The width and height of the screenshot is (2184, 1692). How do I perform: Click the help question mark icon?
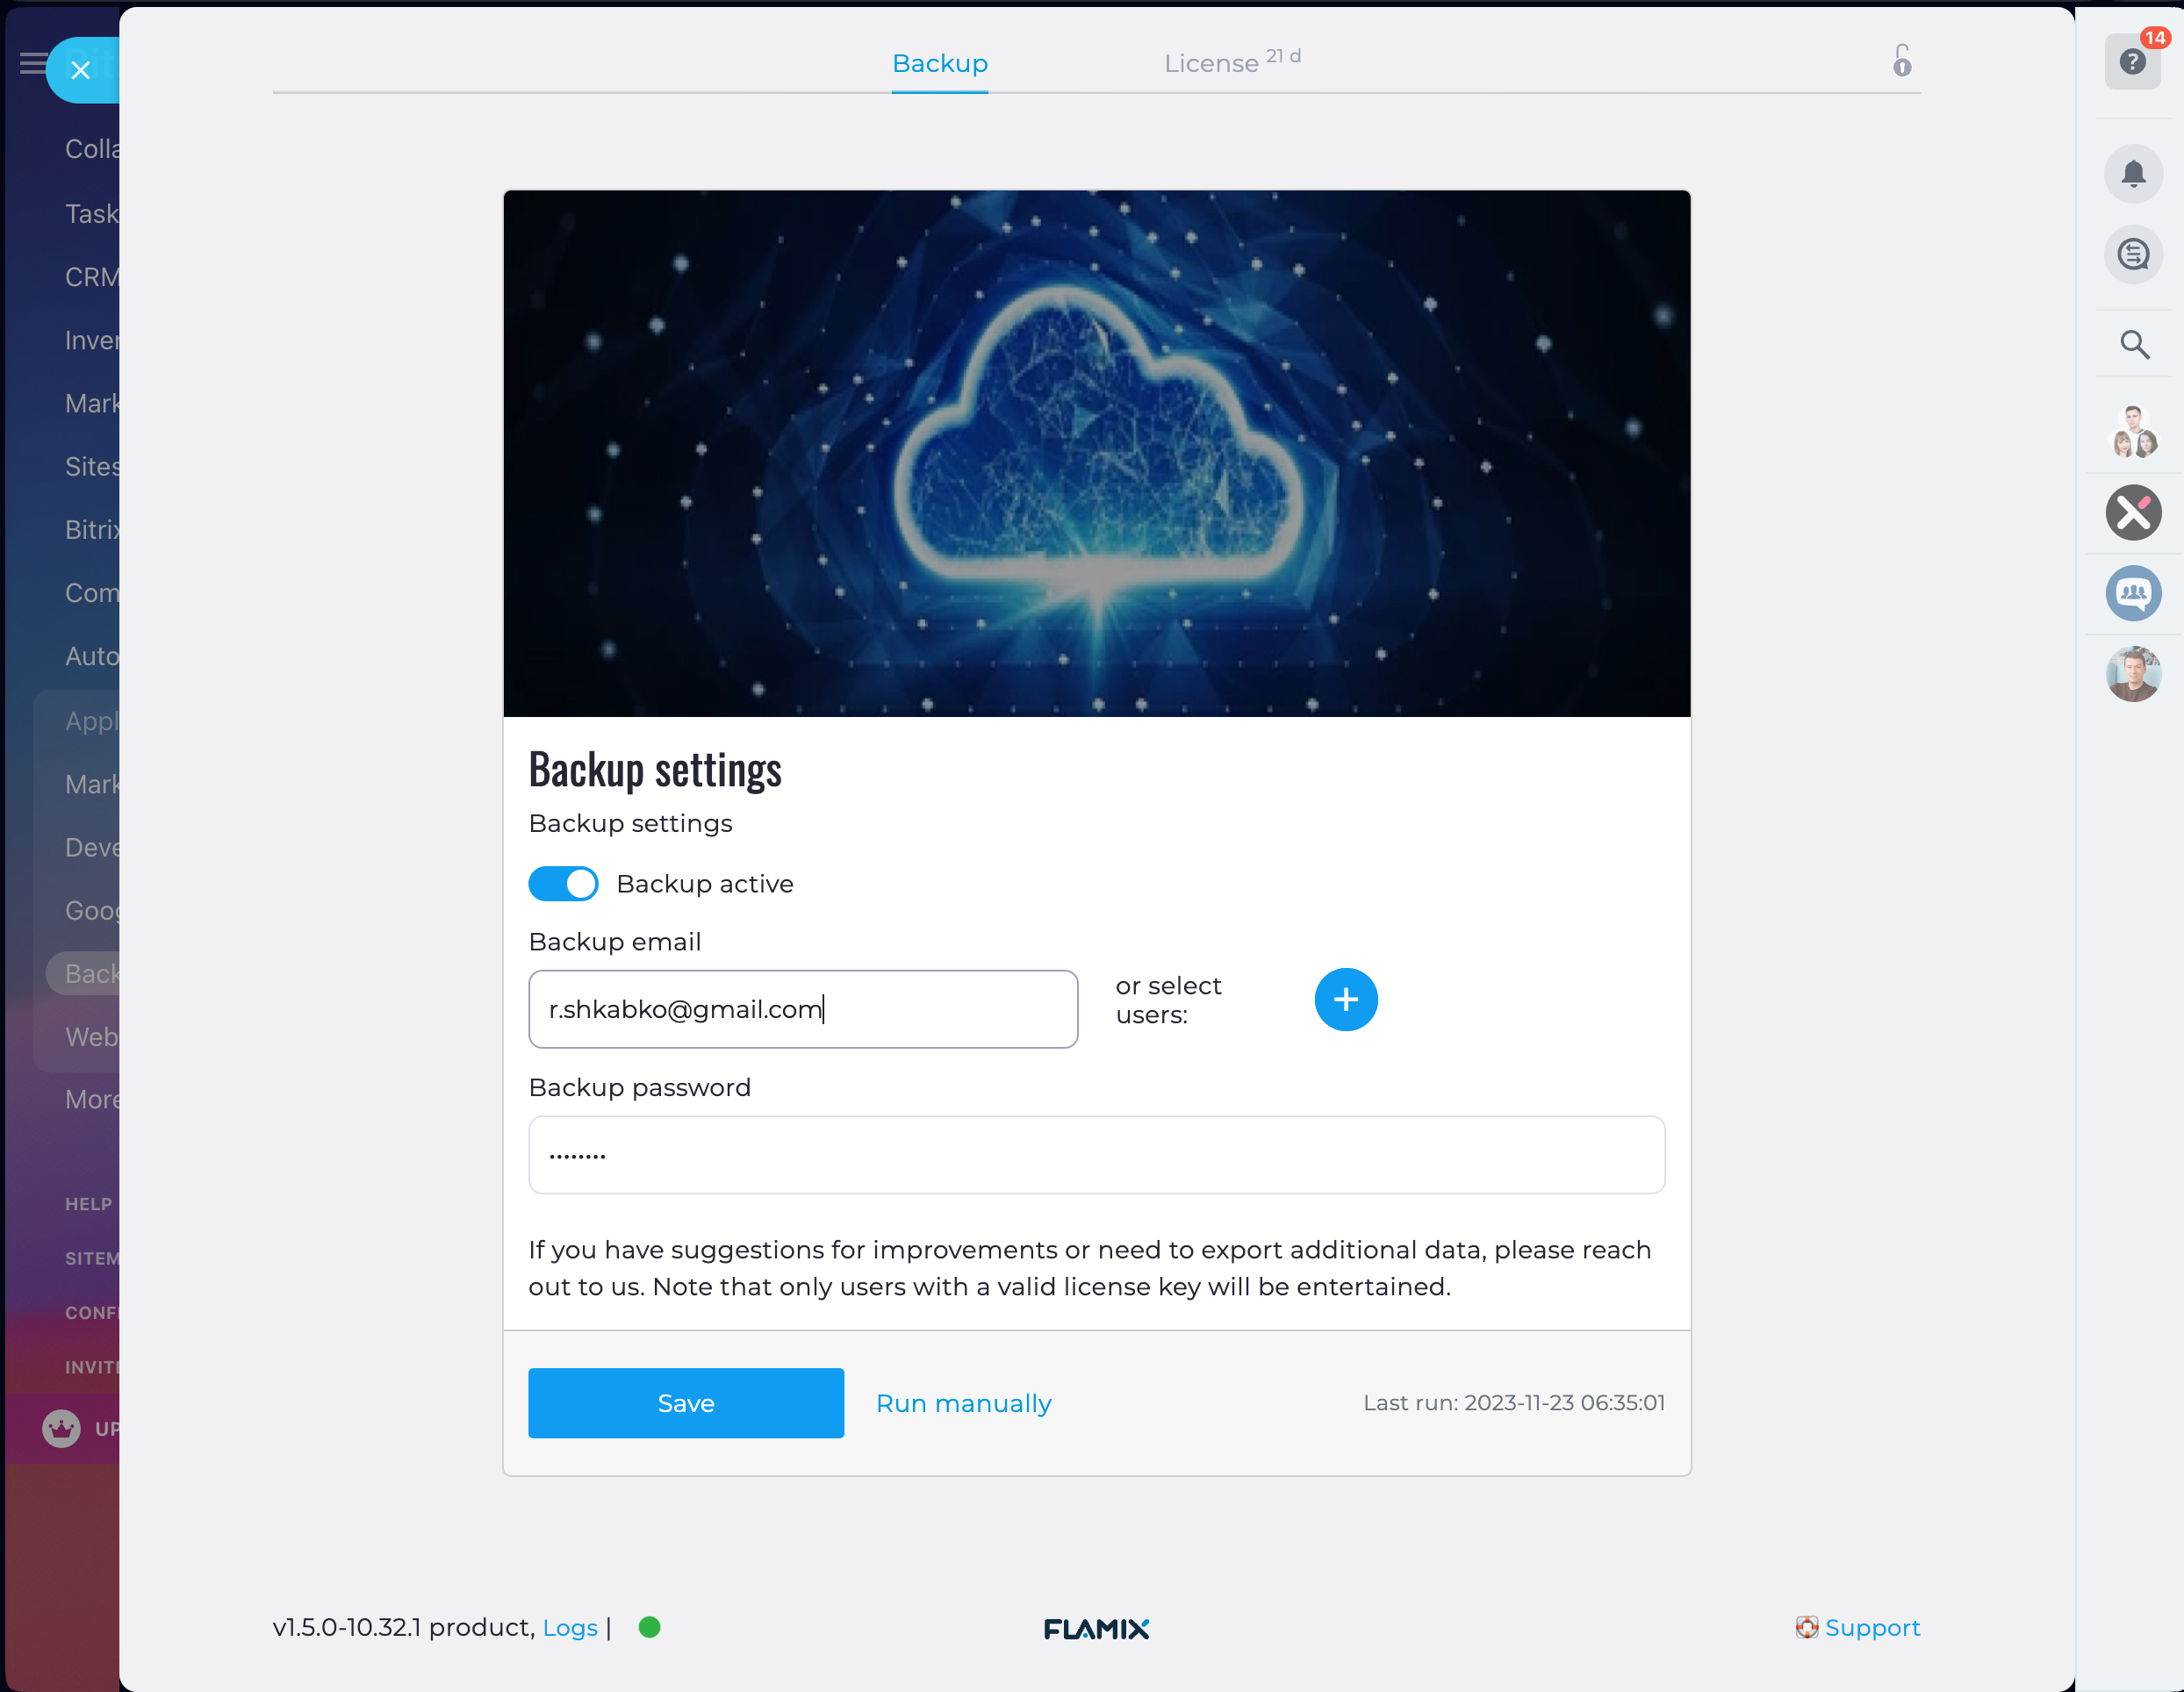pyautogui.click(x=2132, y=62)
